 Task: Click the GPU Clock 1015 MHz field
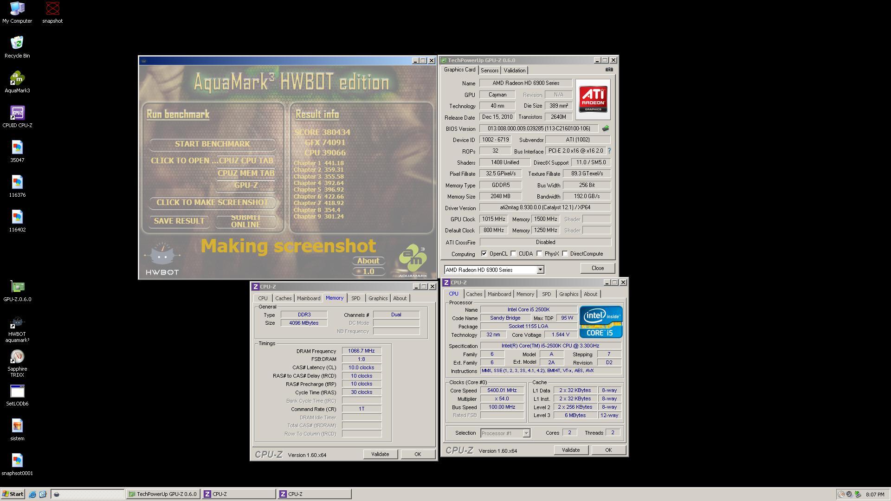pyautogui.click(x=493, y=219)
